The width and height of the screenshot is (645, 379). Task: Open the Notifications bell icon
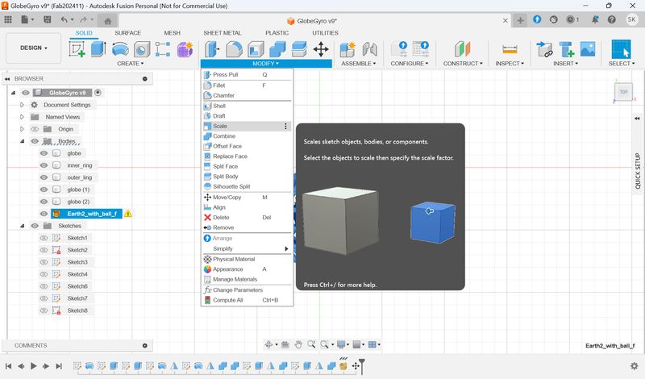click(595, 19)
